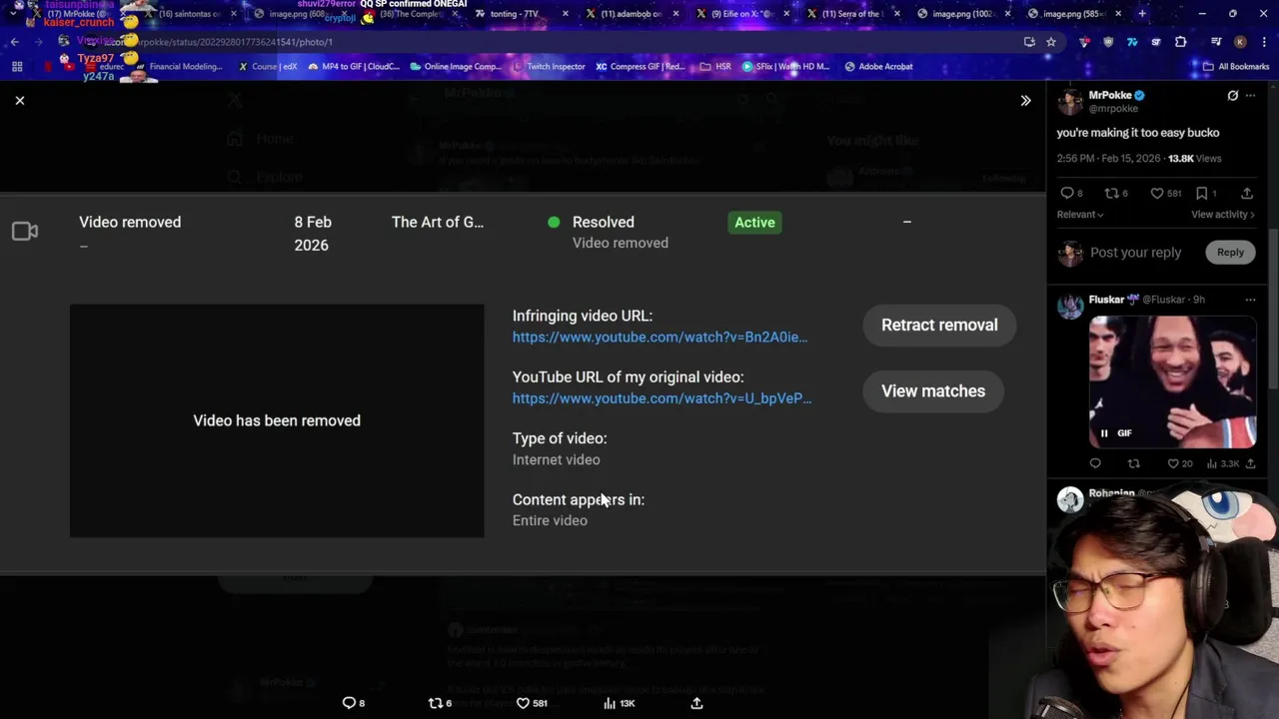Expand the All Bookmarks folder
1279x719 pixels.
pos(1235,67)
